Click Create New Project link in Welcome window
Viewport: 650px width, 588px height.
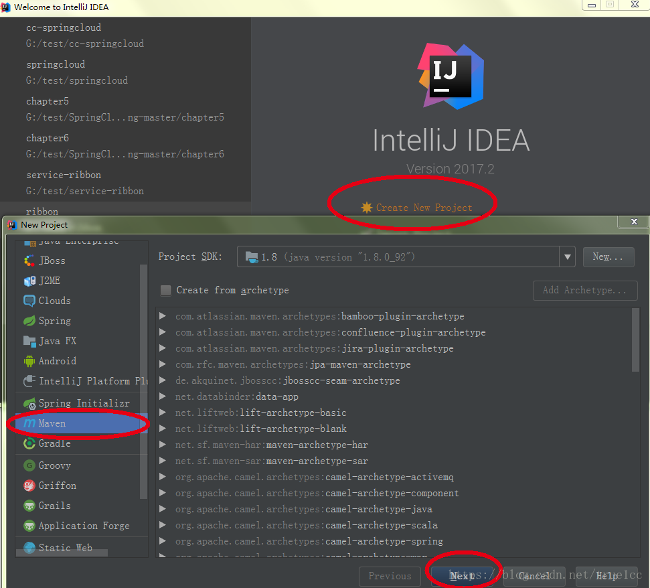click(424, 208)
